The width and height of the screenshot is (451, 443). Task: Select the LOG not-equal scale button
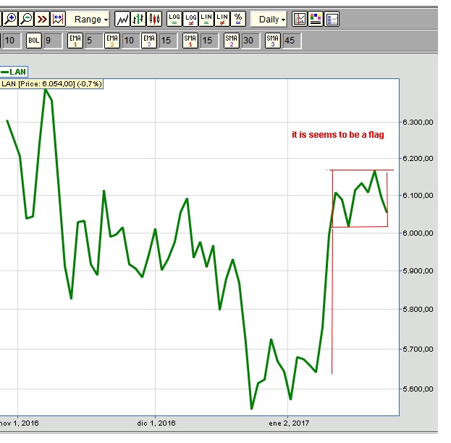coord(190,19)
